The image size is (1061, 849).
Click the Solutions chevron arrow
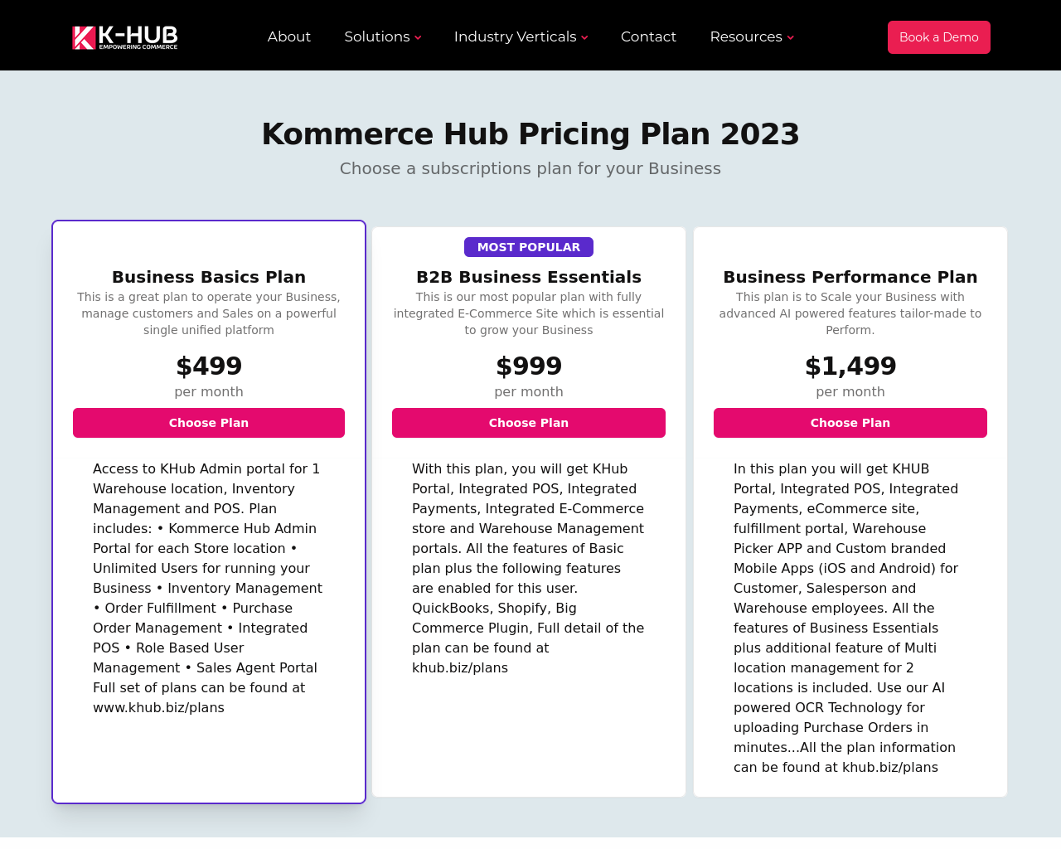click(x=418, y=38)
